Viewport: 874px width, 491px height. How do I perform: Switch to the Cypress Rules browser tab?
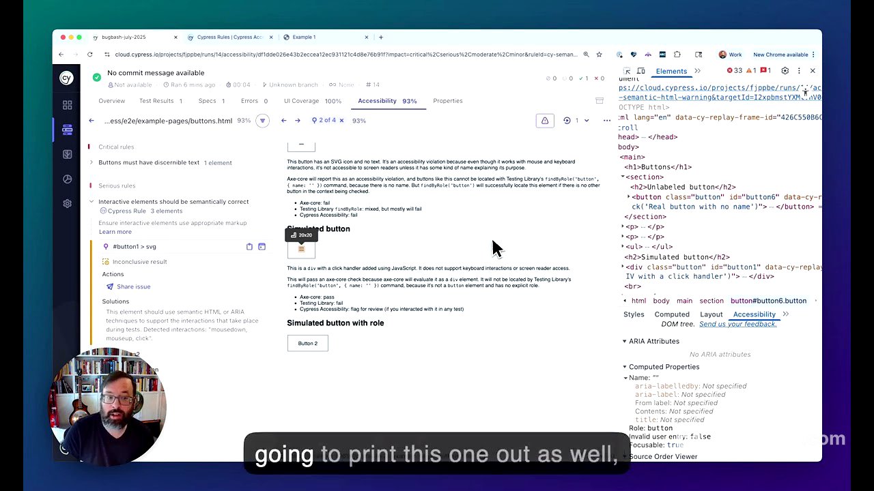pos(230,37)
